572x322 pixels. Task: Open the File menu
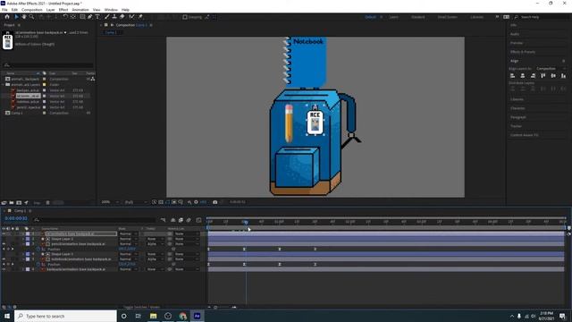tap(4, 10)
